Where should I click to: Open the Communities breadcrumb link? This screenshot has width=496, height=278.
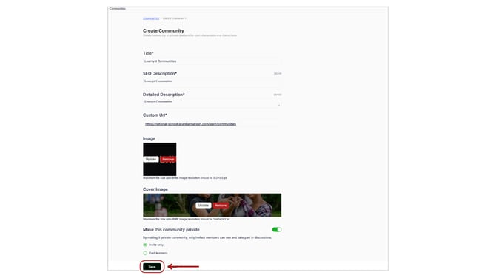(151, 18)
